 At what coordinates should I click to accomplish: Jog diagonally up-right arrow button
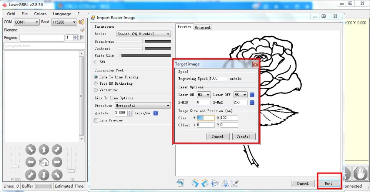57,149
